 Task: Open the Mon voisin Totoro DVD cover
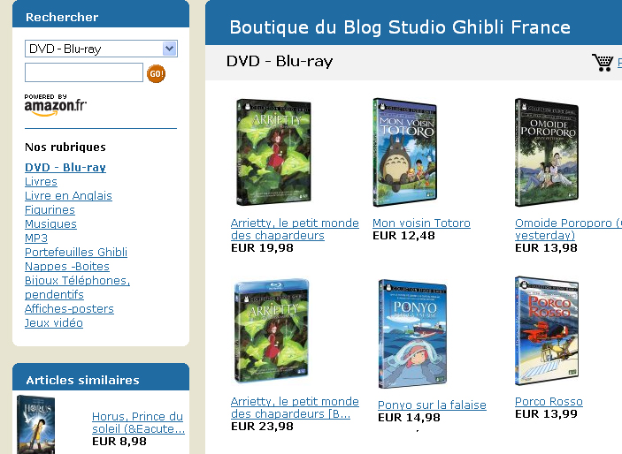[x=404, y=152]
